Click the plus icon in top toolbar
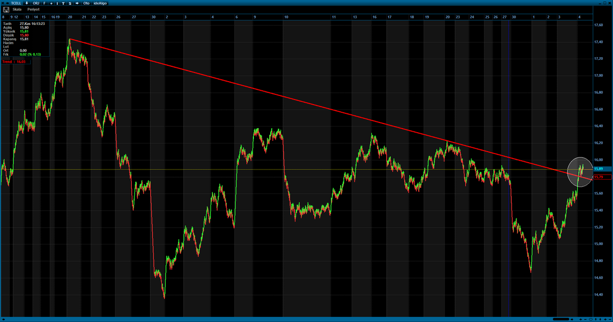The width and height of the screenshot is (613, 322). [51, 3]
